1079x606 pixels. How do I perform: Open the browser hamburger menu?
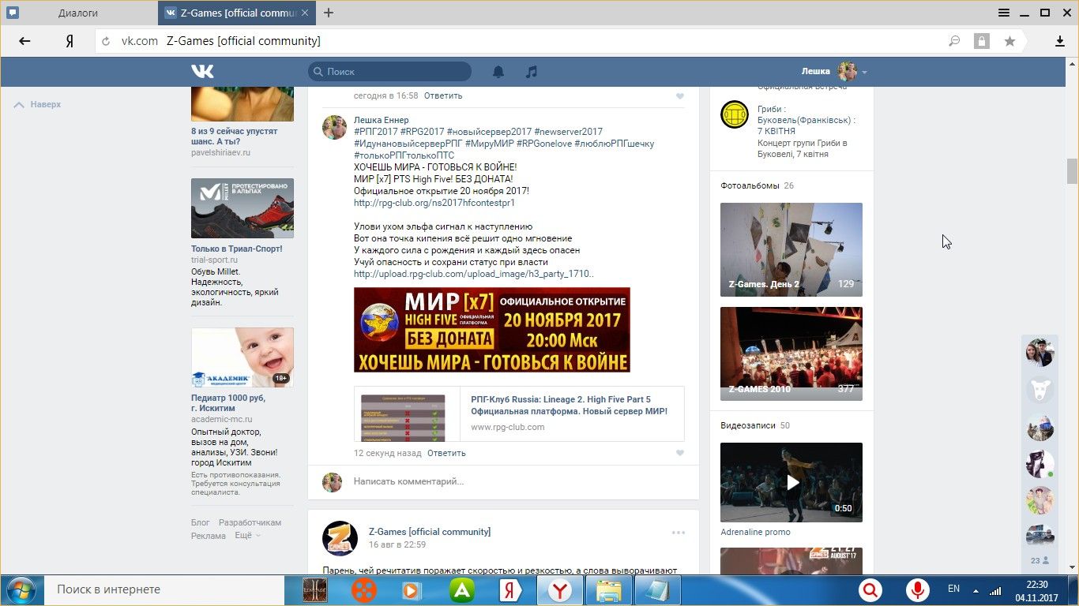tap(1004, 13)
